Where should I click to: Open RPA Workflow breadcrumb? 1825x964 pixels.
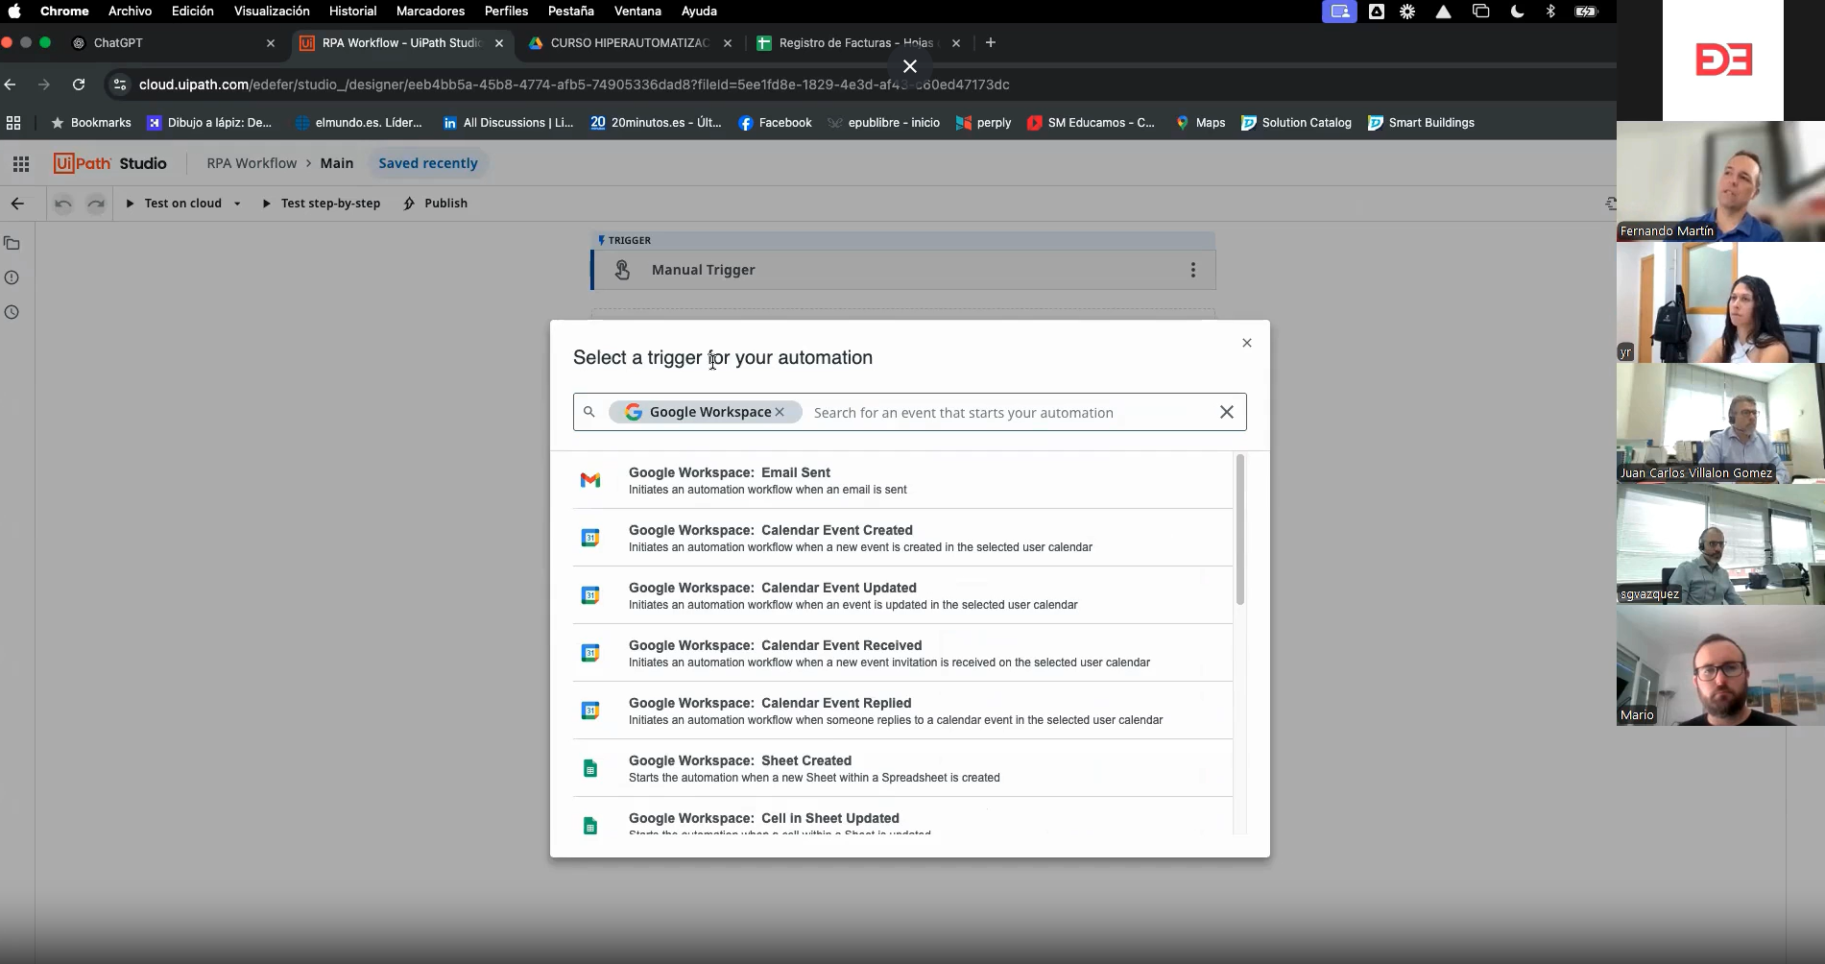252,163
